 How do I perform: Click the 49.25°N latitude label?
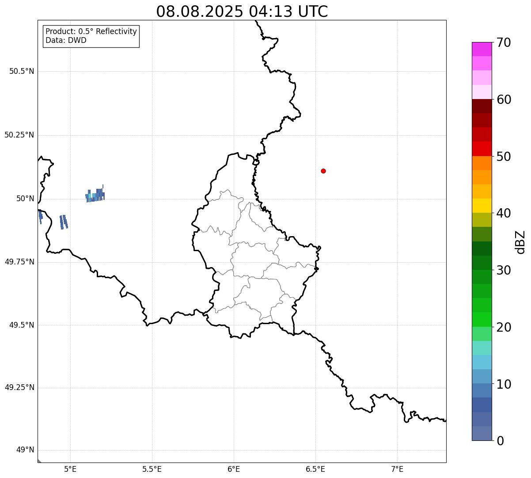tap(19, 387)
